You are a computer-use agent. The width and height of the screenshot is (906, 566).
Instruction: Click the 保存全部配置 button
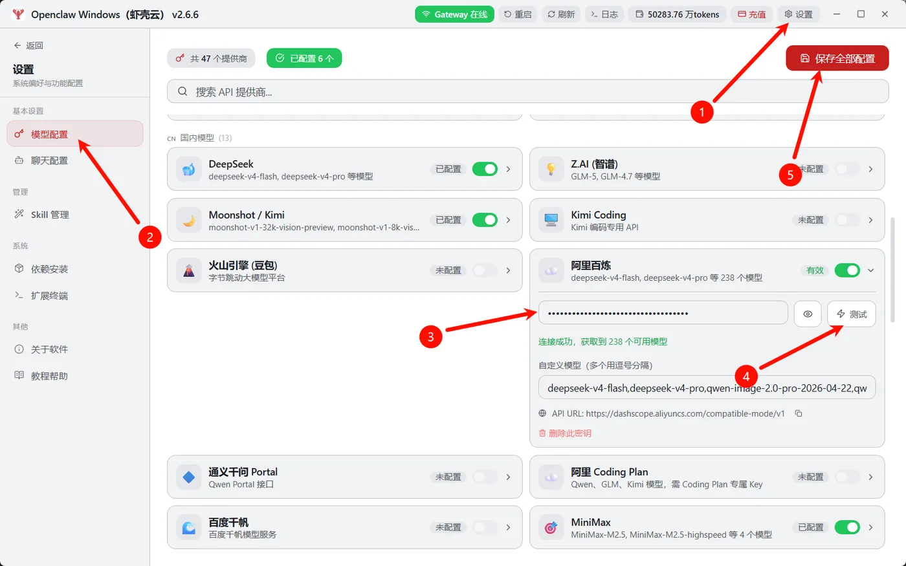click(x=837, y=58)
